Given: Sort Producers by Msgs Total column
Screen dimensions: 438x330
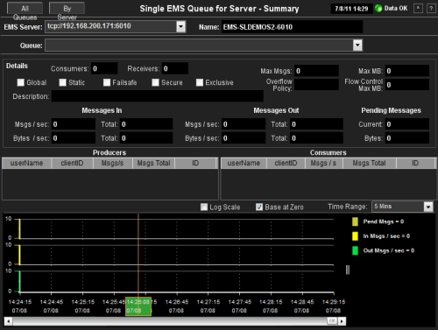Looking at the screenshot, I should (x=153, y=163).
